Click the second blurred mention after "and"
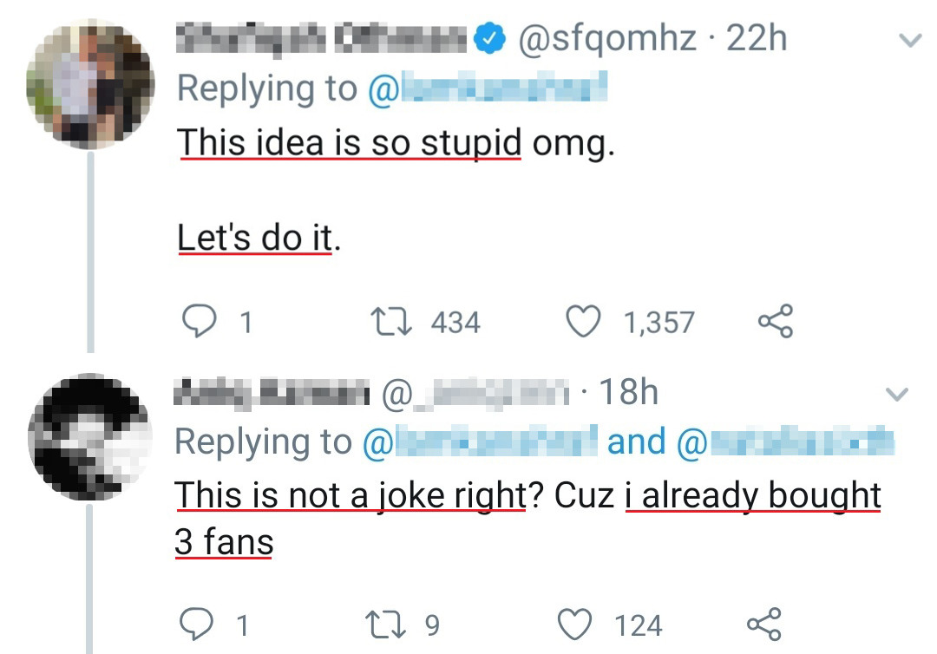The image size is (937, 654). tap(784, 441)
